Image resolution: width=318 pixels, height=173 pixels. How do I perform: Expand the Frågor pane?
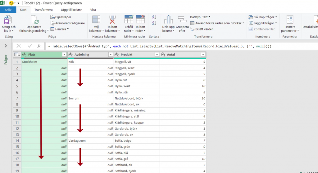[x=6, y=46]
